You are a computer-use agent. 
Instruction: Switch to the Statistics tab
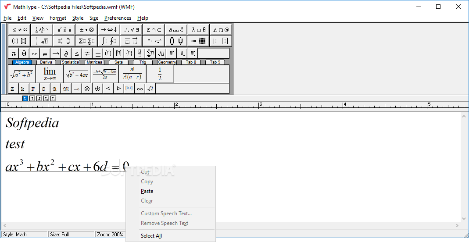[x=70, y=62]
